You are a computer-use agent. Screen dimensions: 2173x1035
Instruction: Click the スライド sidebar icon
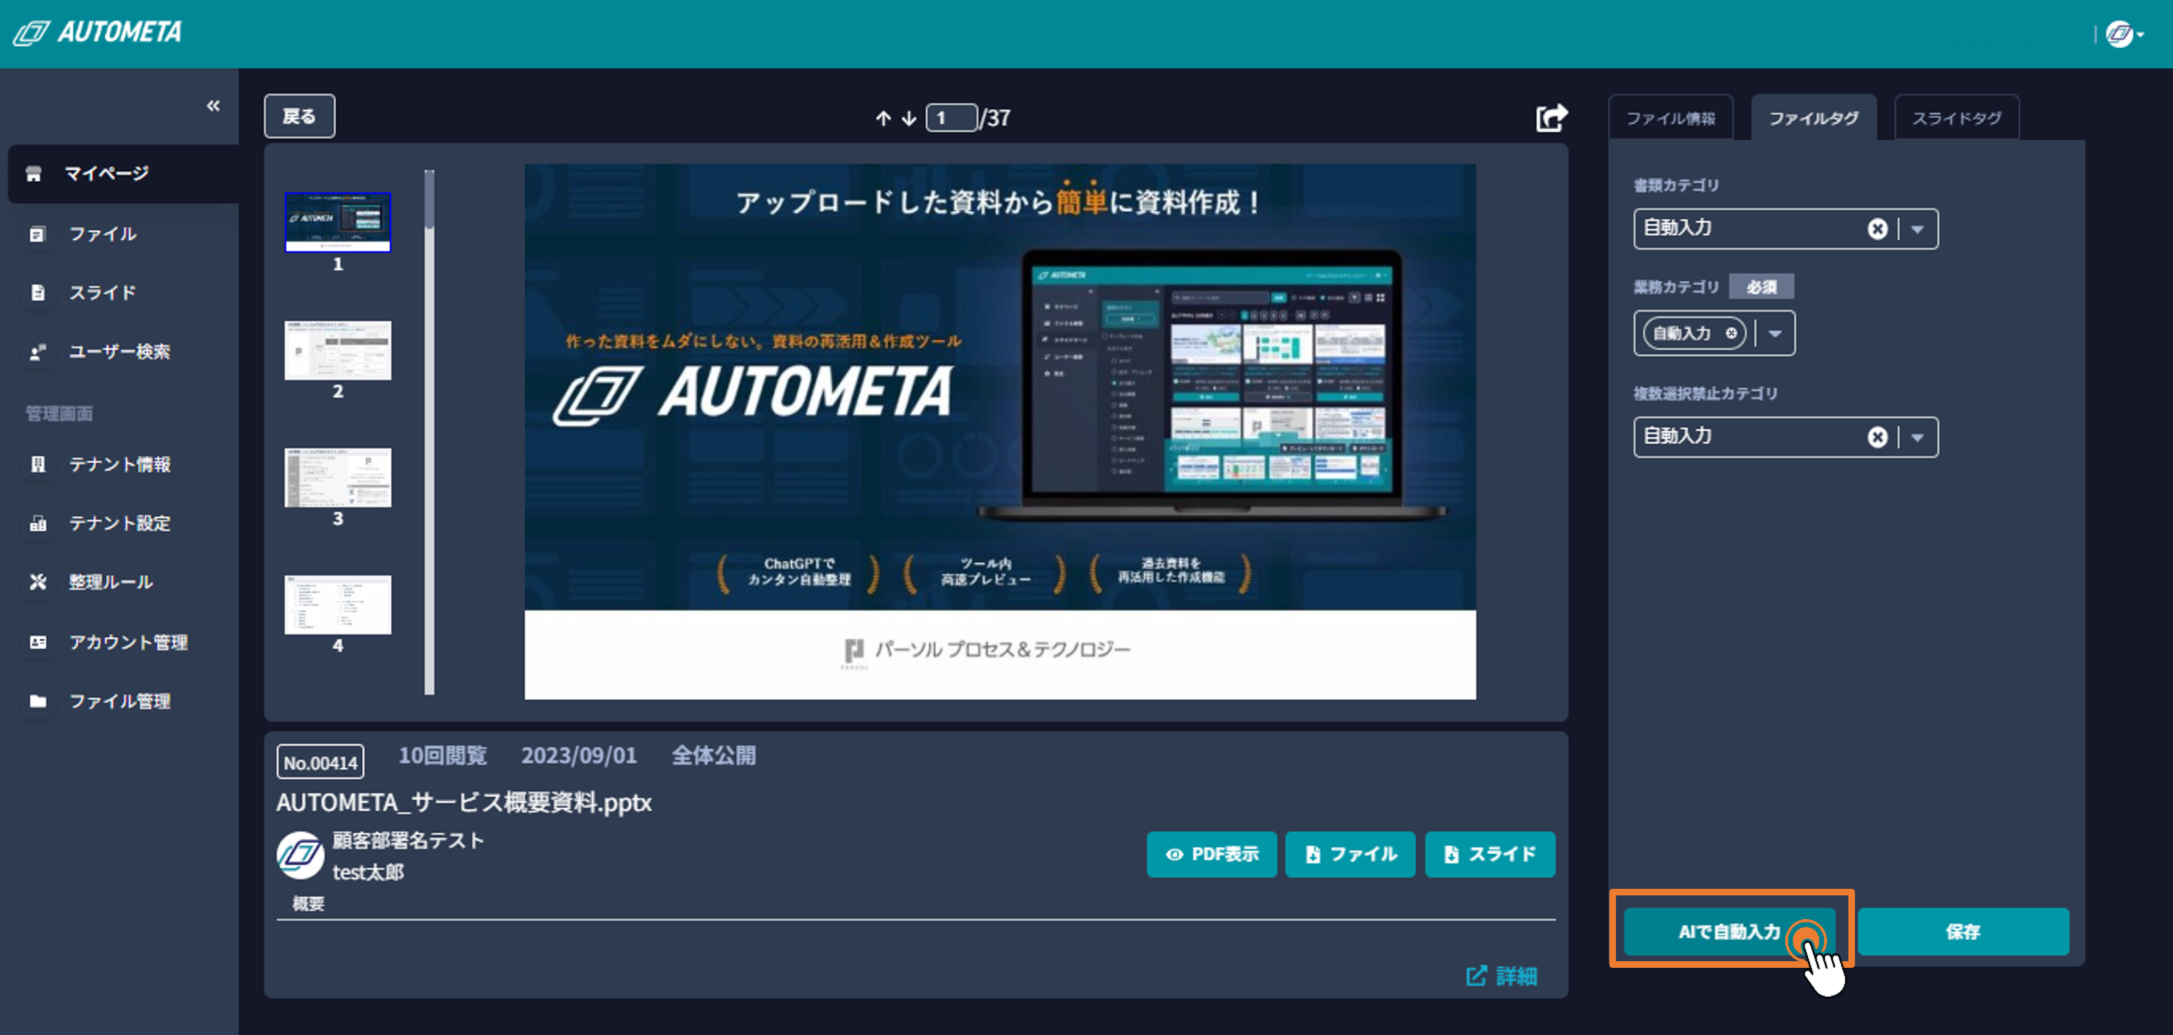coord(37,293)
